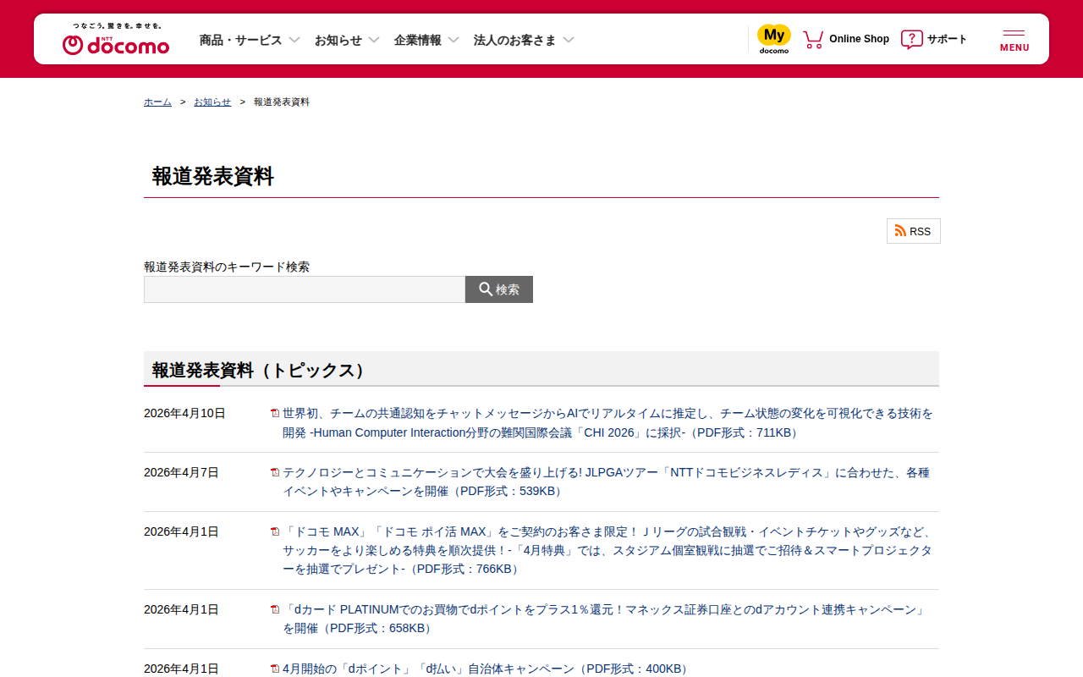Viewport: 1083px width, 677px height.
Task: Click date 2026年4月1日 beside 自治体キャンペーン article
Action: click(x=181, y=669)
